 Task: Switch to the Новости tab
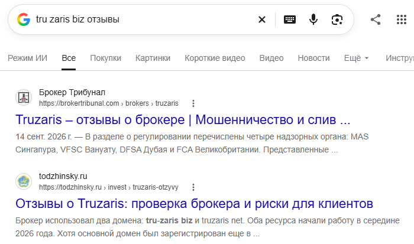313,58
